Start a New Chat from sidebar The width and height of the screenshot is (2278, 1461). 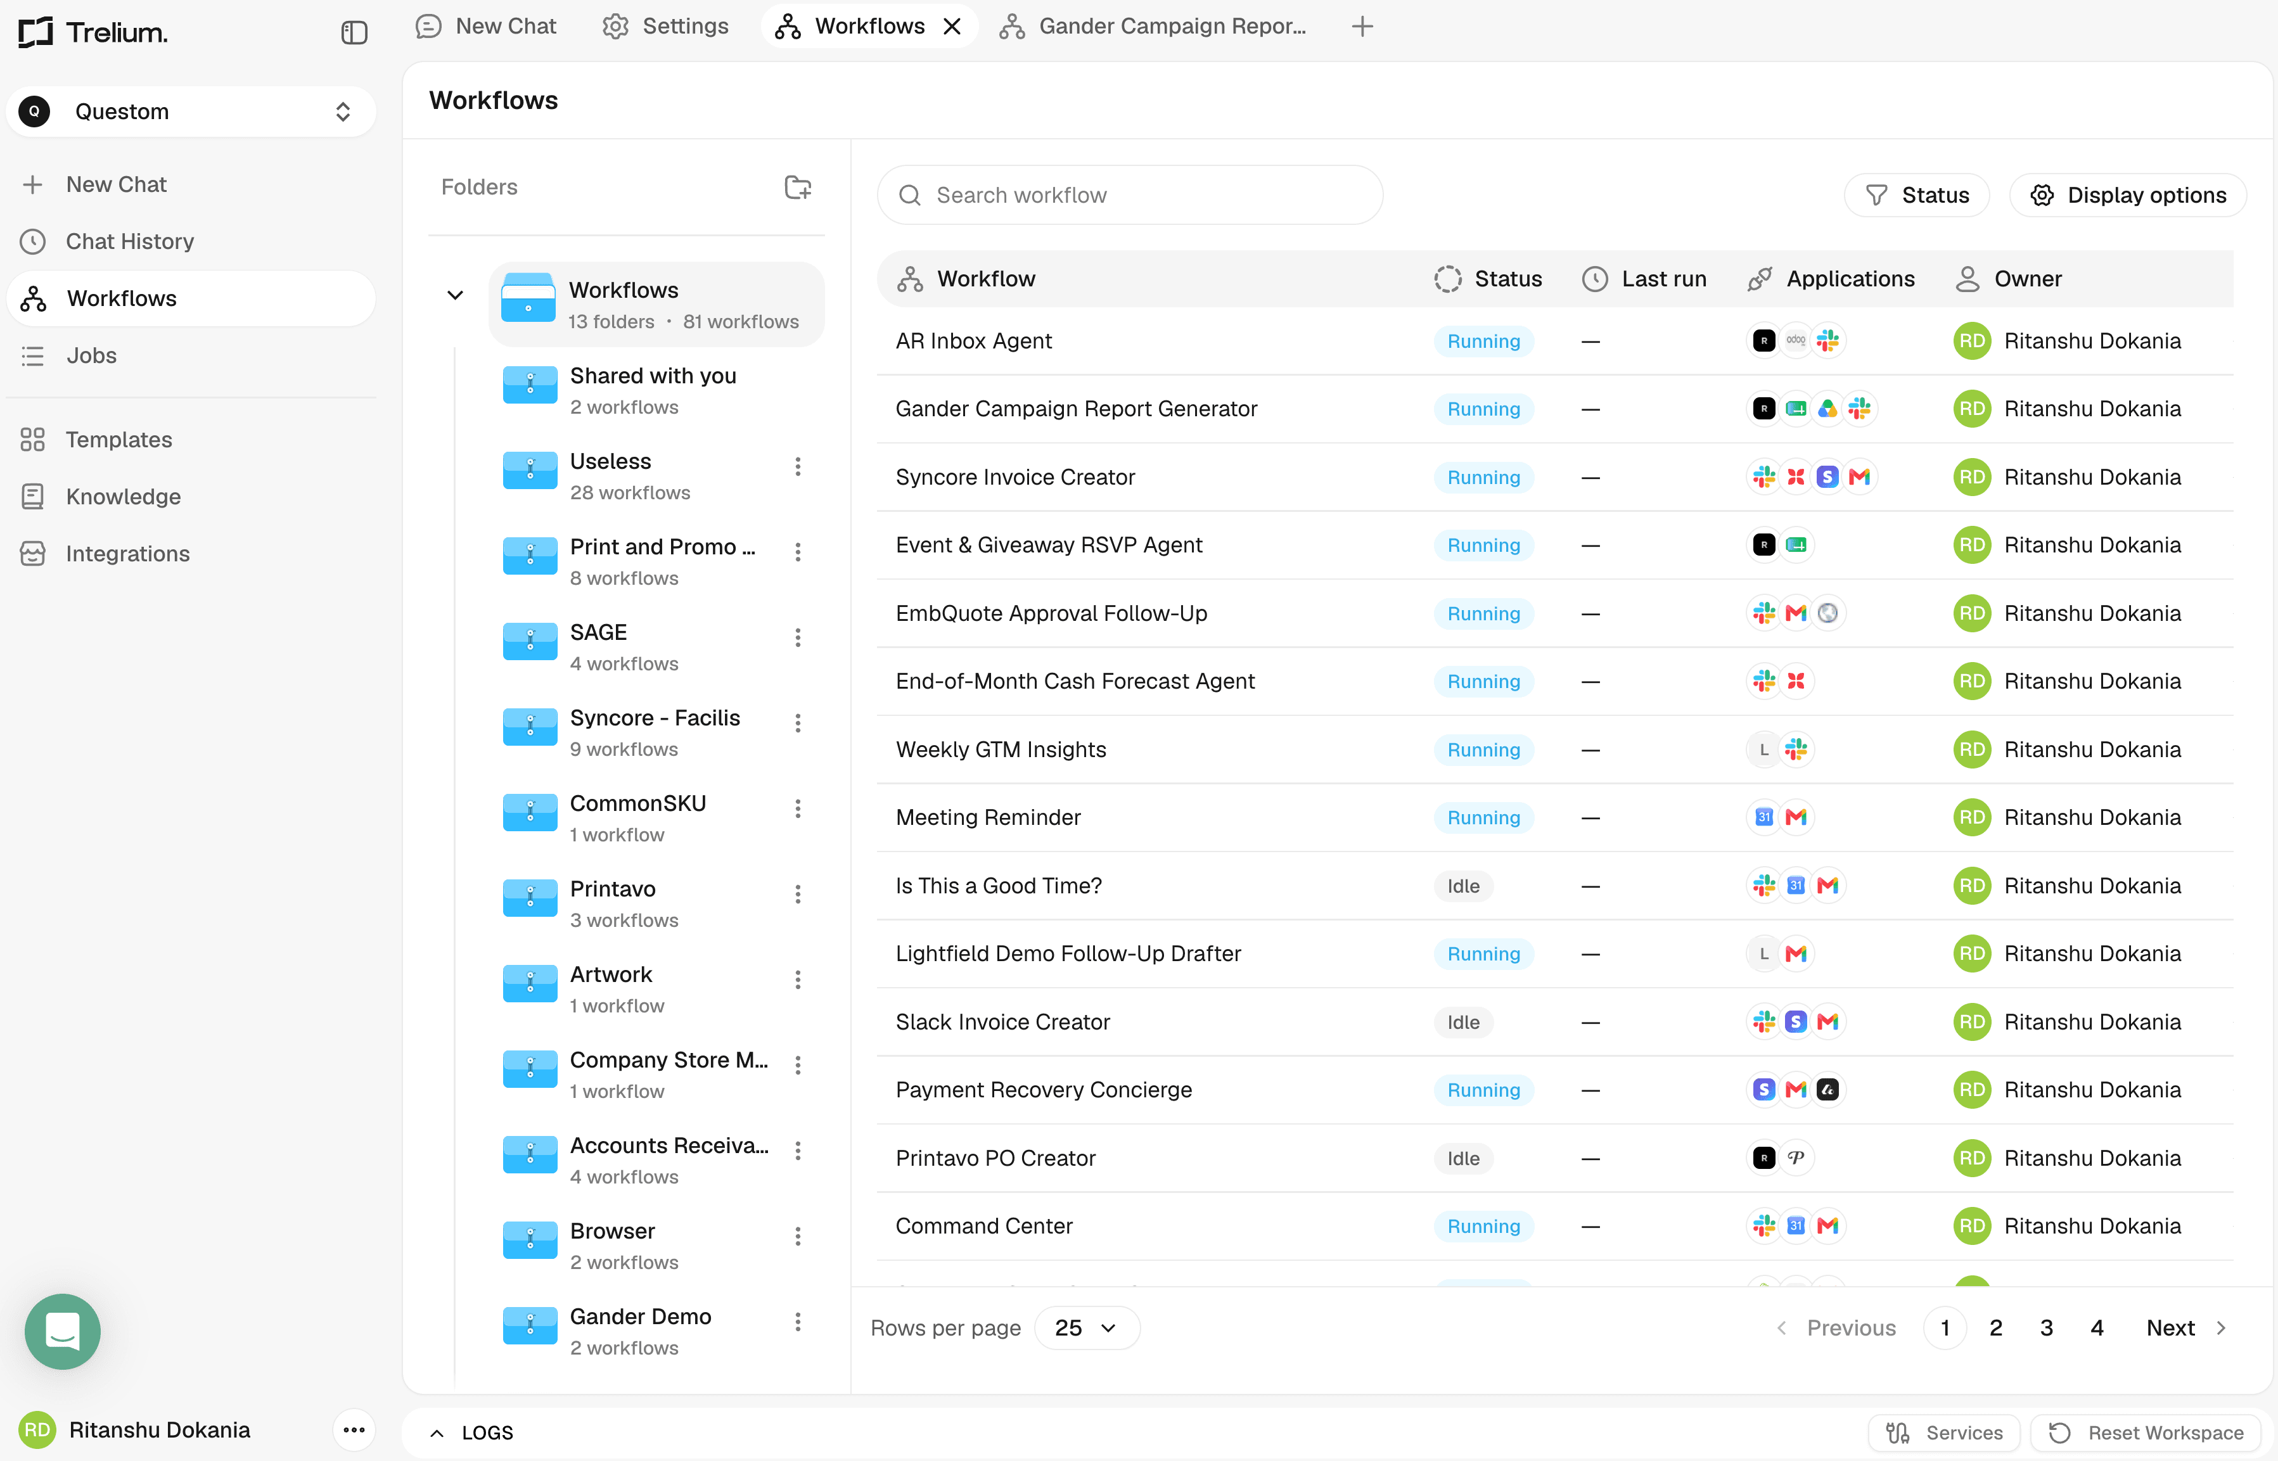(x=191, y=184)
